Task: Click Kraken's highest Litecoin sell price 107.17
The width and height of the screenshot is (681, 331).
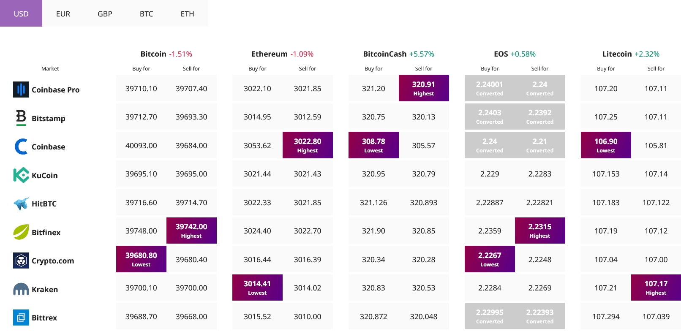Action: pos(656,288)
